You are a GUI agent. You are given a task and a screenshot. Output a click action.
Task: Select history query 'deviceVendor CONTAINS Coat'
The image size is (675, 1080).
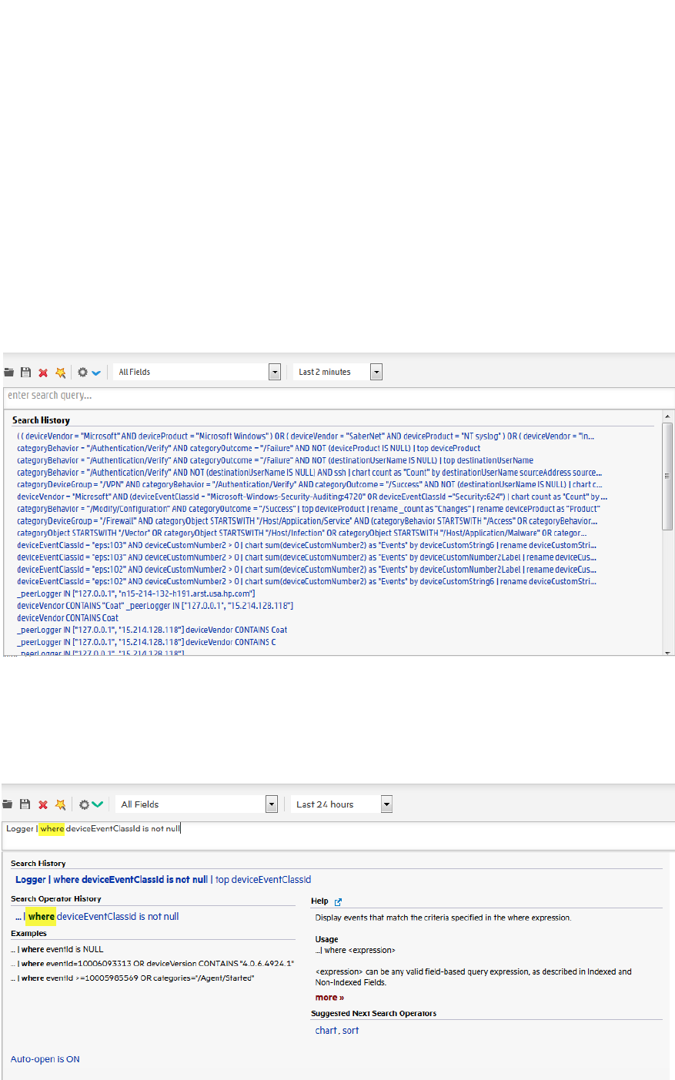click(x=68, y=617)
